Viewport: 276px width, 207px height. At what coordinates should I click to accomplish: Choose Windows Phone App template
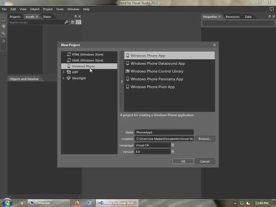point(170,56)
